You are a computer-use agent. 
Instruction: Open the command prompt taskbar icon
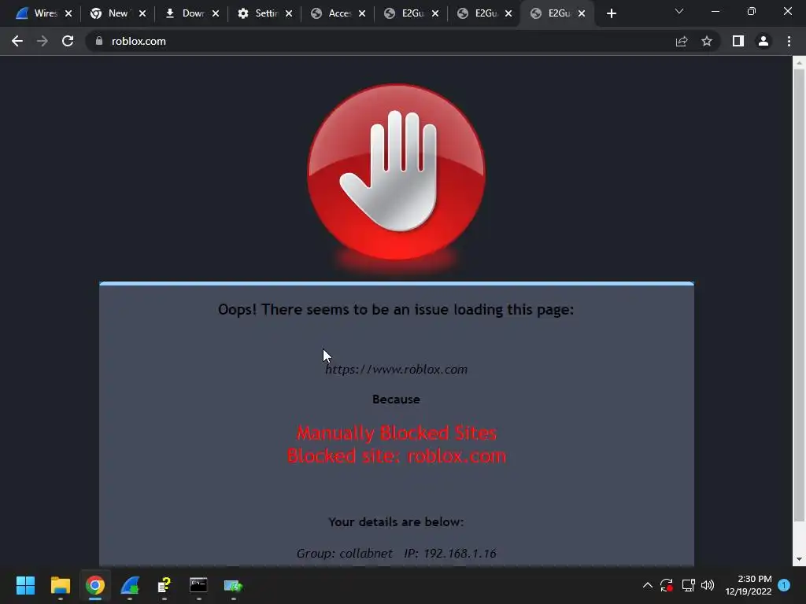tap(198, 585)
